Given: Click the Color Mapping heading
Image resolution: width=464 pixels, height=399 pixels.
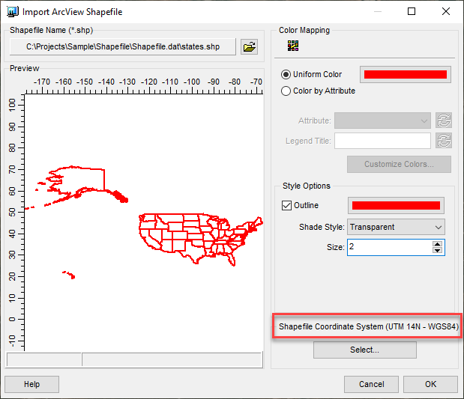Looking at the screenshot, I should (x=304, y=30).
